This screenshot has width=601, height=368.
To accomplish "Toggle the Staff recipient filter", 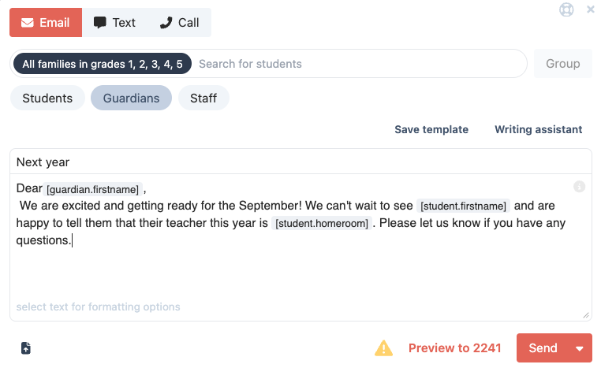I will point(203,99).
